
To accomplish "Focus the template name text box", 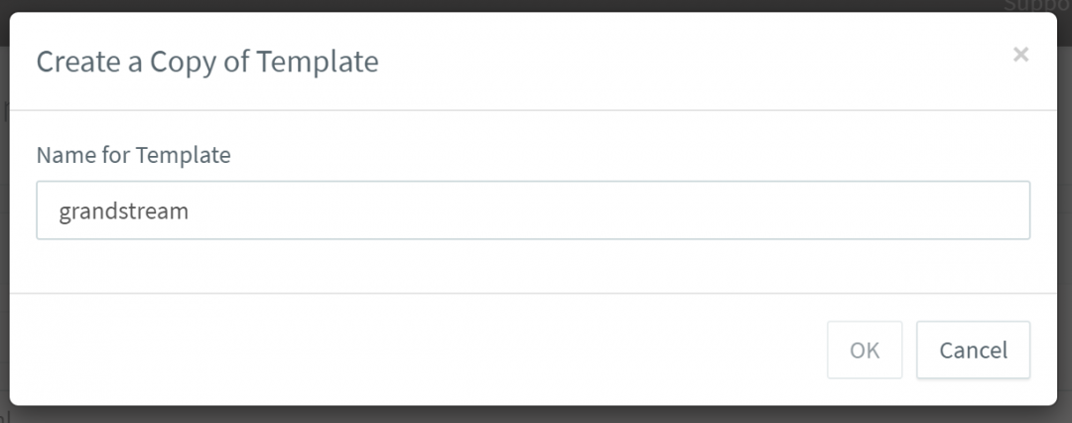I will point(532,211).
